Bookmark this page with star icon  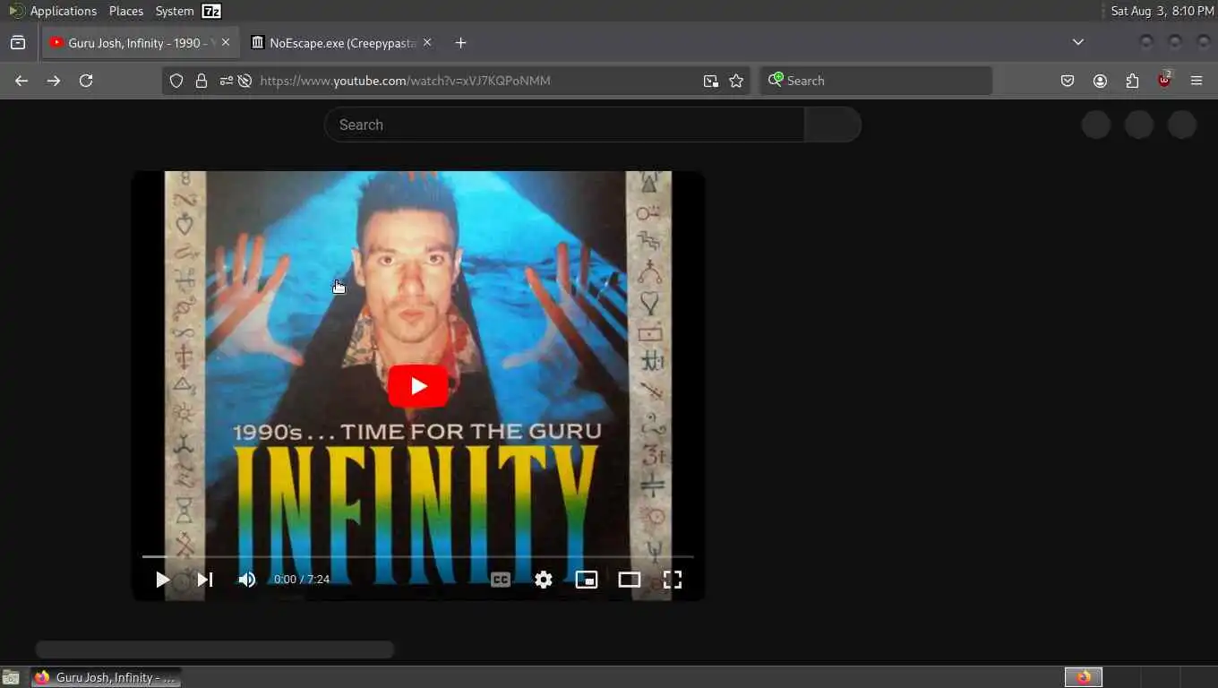[736, 81]
